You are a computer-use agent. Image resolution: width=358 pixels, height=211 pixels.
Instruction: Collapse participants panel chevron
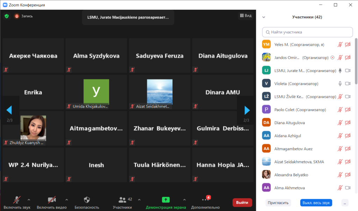pos(264,17)
